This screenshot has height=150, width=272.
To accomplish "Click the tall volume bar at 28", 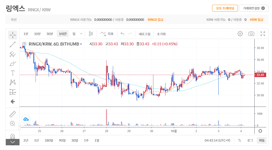I will coord(107,117).
